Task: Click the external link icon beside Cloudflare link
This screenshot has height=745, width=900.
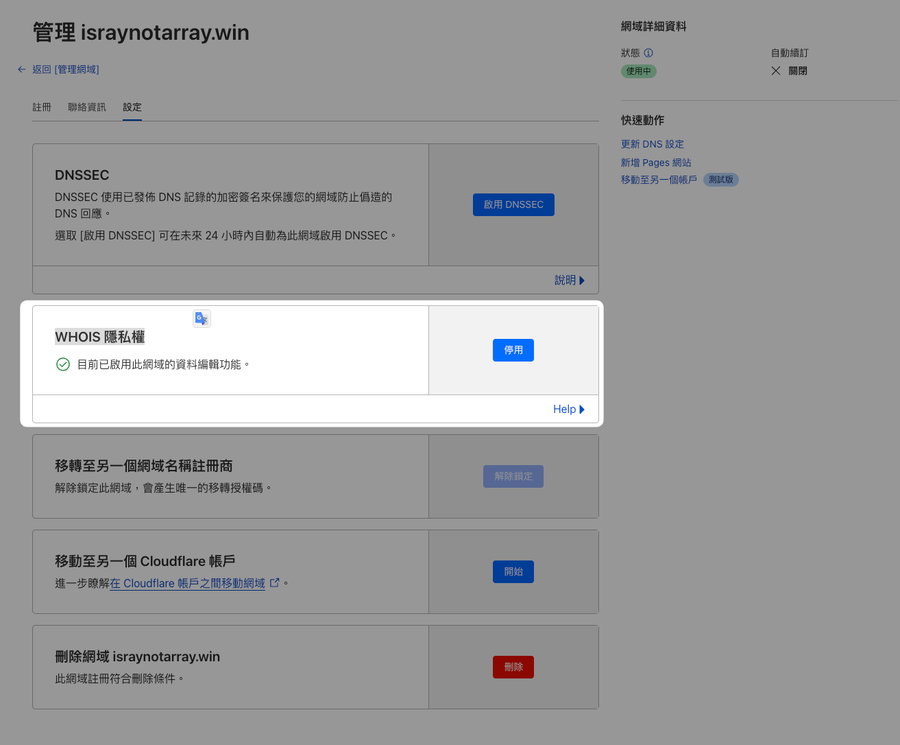Action: point(275,582)
